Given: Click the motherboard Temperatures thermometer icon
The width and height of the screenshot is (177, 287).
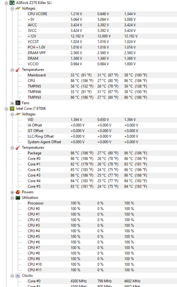Looking at the screenshot, I should point(18,70).
